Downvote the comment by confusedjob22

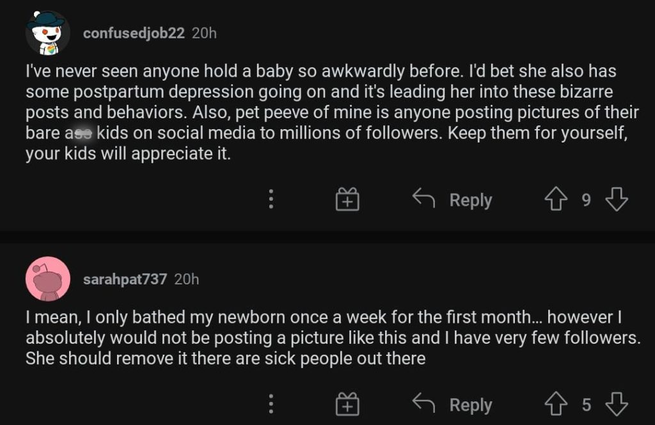(617, 201)
